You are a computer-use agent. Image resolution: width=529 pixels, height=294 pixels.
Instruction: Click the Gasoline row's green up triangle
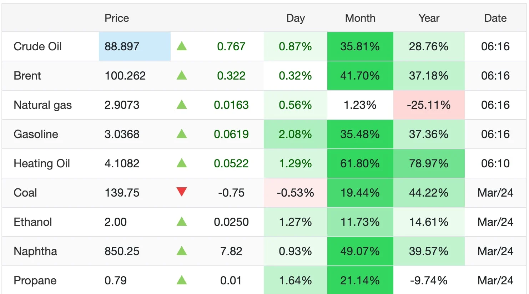(182, 134)
